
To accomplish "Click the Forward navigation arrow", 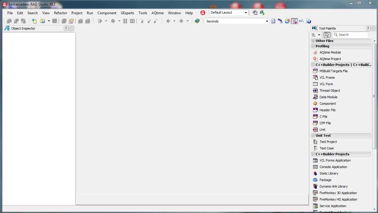I will coord(181,21).
